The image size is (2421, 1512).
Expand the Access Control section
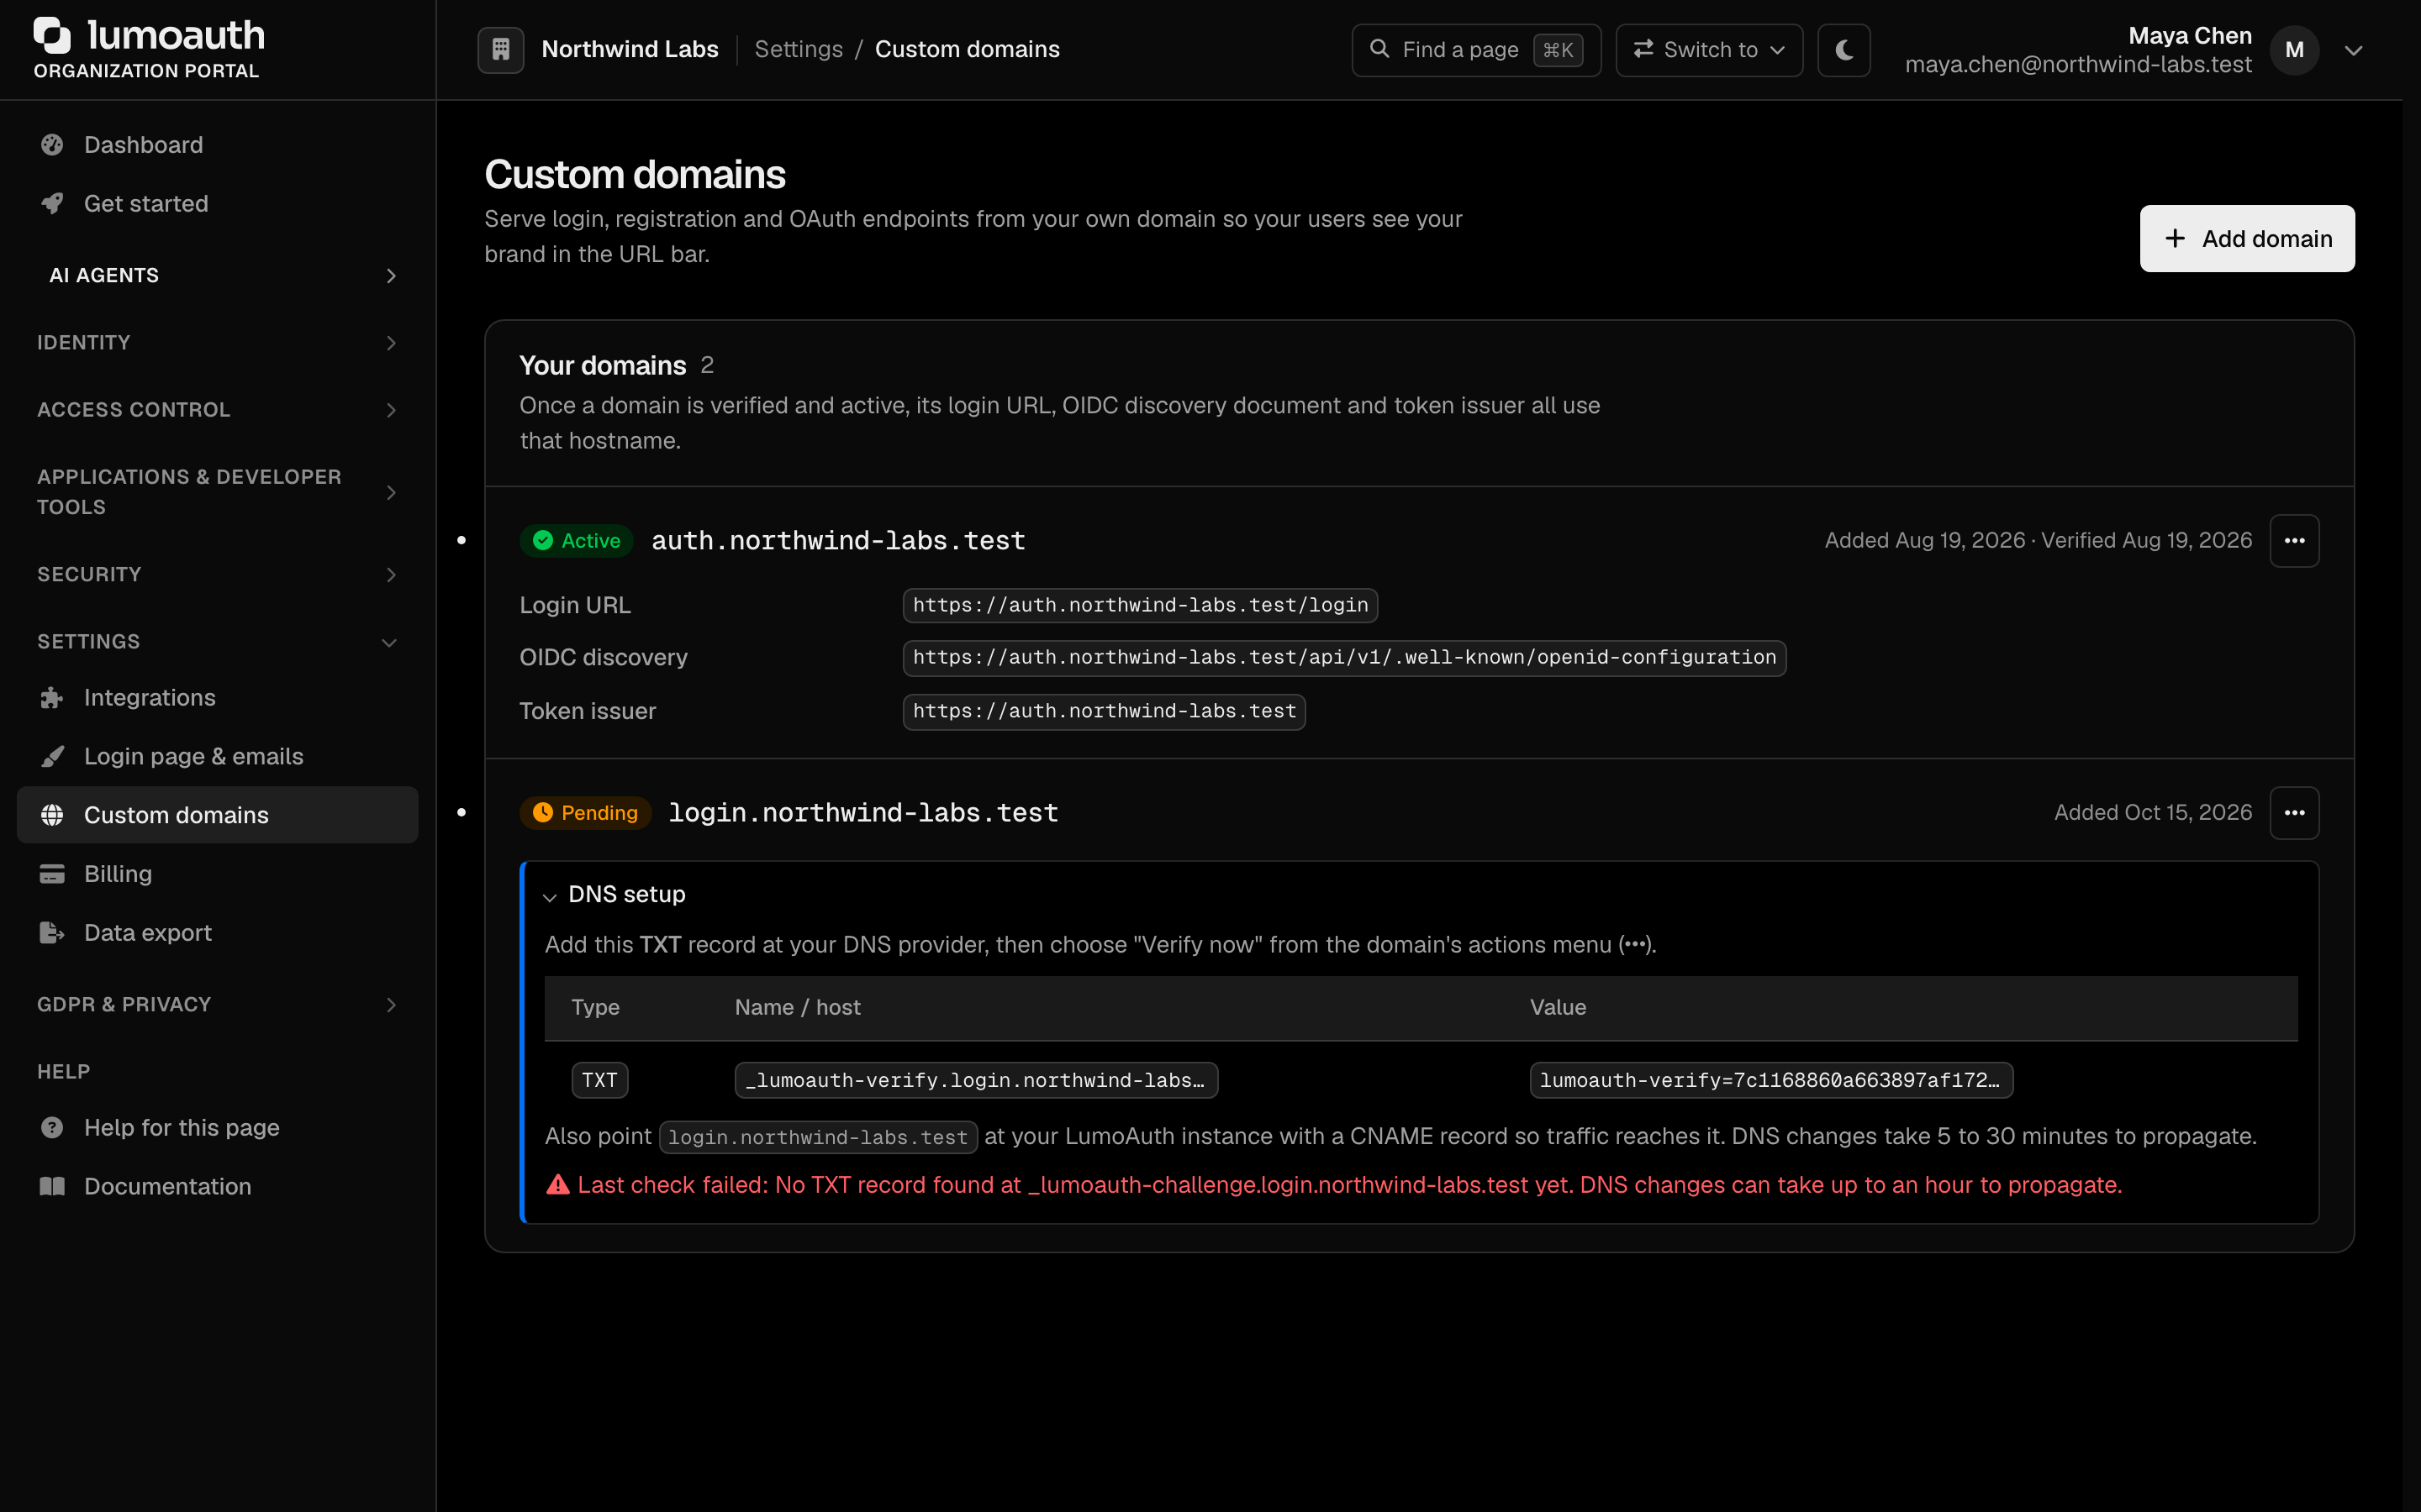218,410
